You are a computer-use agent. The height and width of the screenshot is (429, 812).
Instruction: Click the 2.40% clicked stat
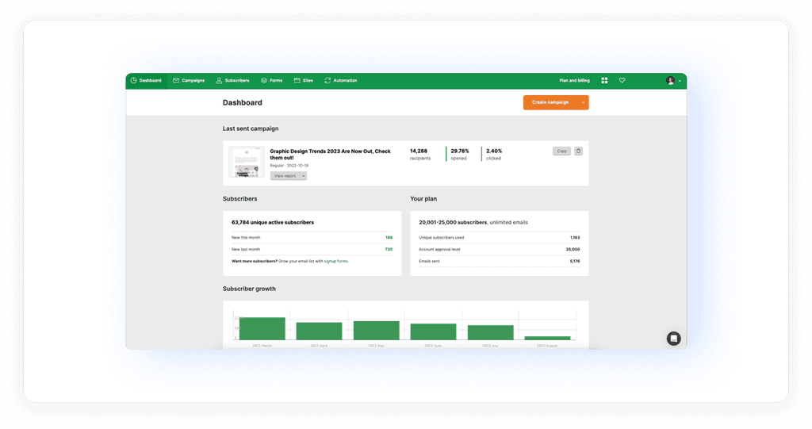(x=494, y=155)
